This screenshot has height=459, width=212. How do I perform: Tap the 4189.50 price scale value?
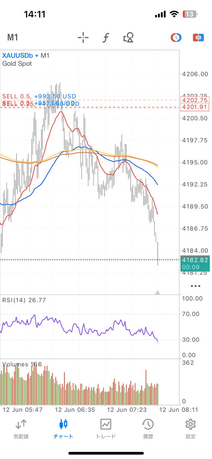pyautogui.click(x=196, y=206)
